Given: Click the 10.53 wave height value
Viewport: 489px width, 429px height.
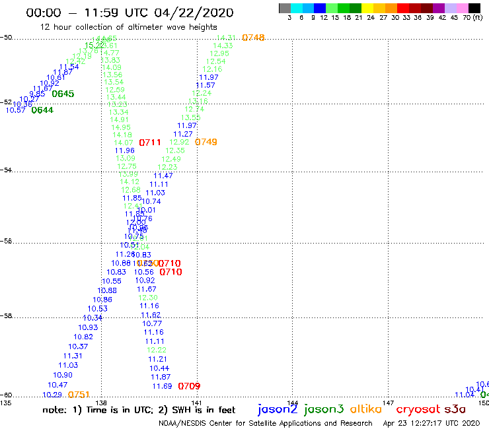Looking at the screenshot, I should point(98,309).
